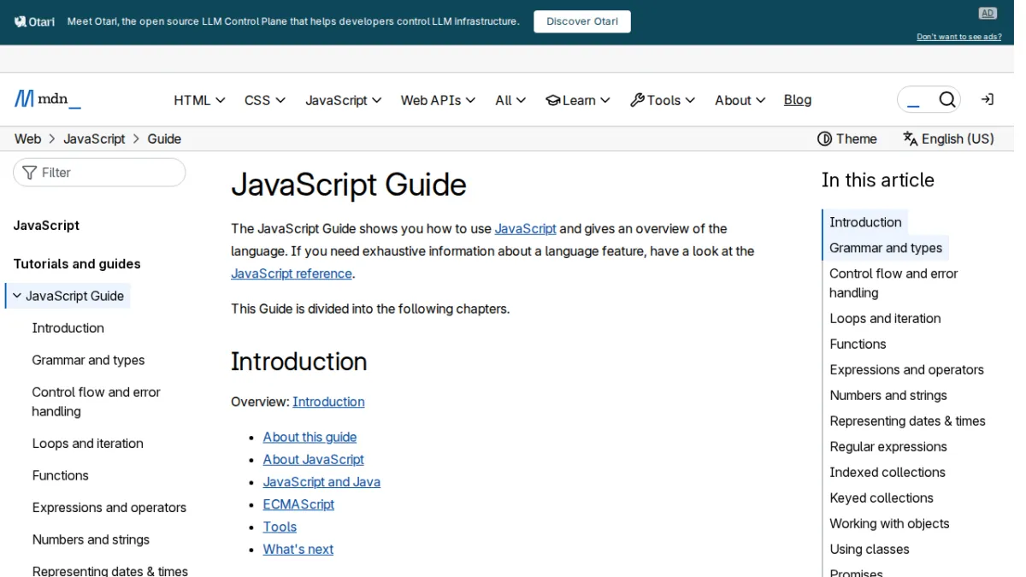Expand the CSS menu

pos(265,100)
